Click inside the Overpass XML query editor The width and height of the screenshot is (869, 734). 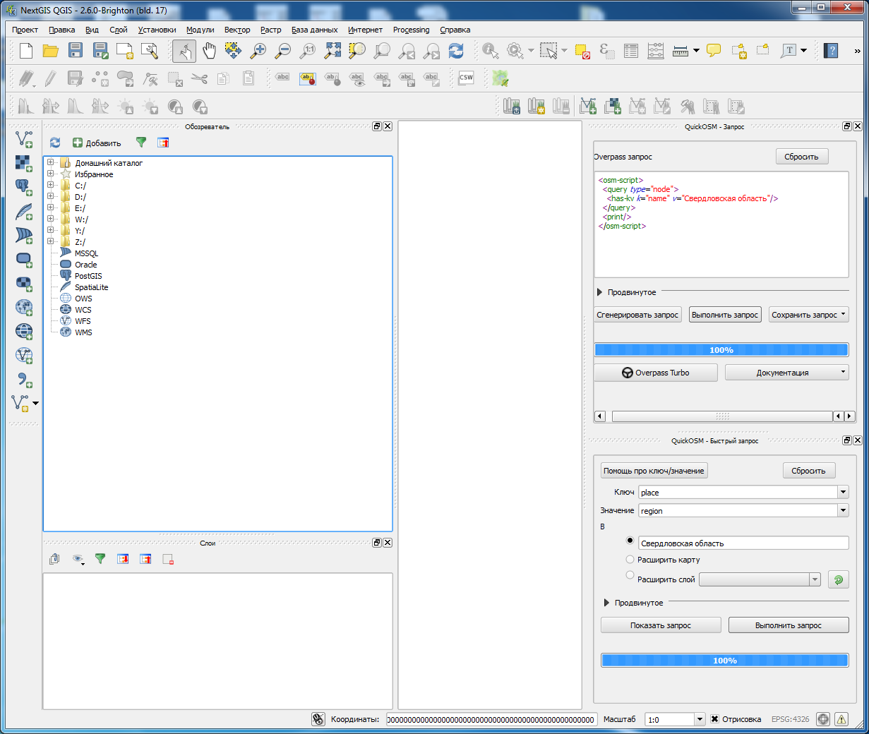pos(721,224)
